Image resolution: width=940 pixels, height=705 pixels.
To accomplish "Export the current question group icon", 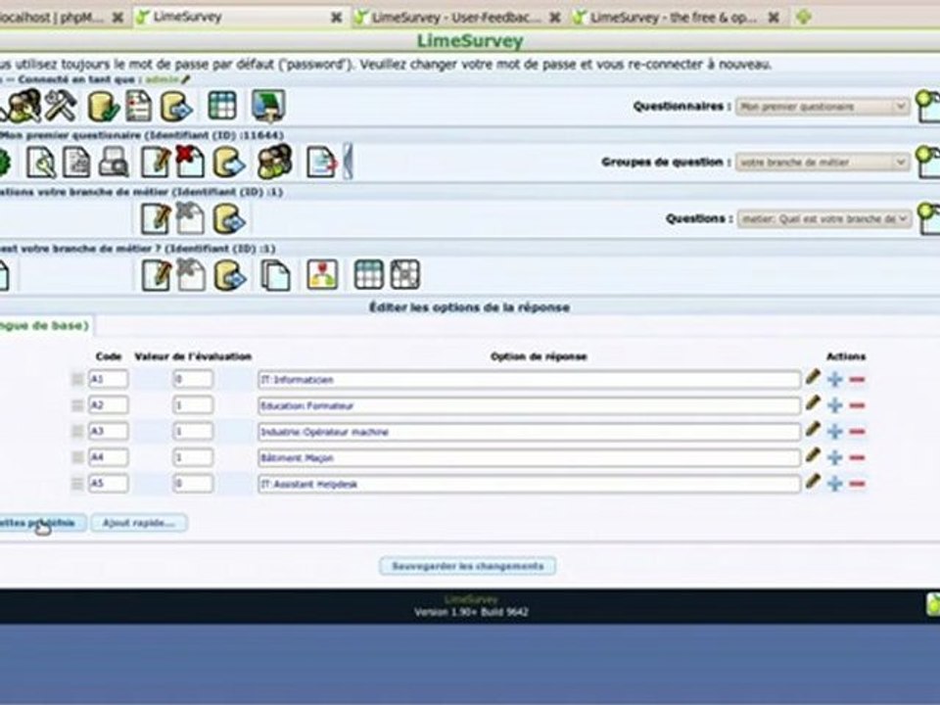I will [x=229, y=218].
